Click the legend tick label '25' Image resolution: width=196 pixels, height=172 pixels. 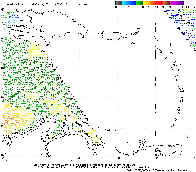(x=150, y=7)
